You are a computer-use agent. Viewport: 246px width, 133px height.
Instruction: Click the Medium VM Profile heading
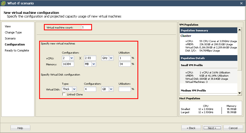193,90
